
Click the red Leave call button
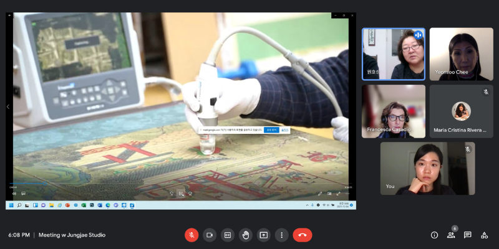point(303,235)
